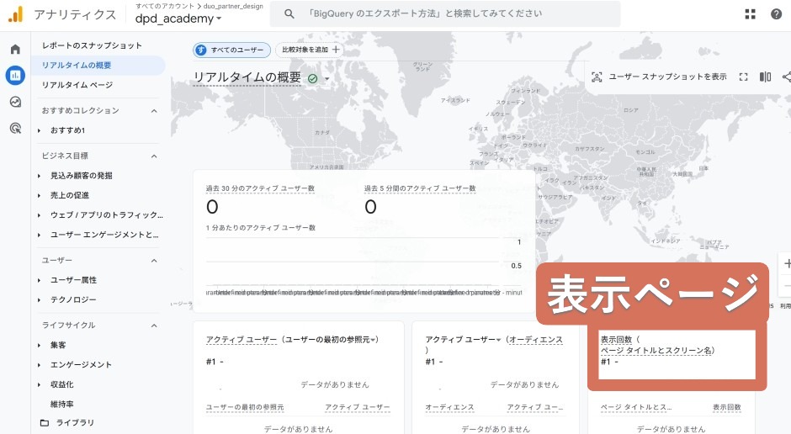
Task: Open the Advertising icon in left rail
Action: [x=15, y=129]
